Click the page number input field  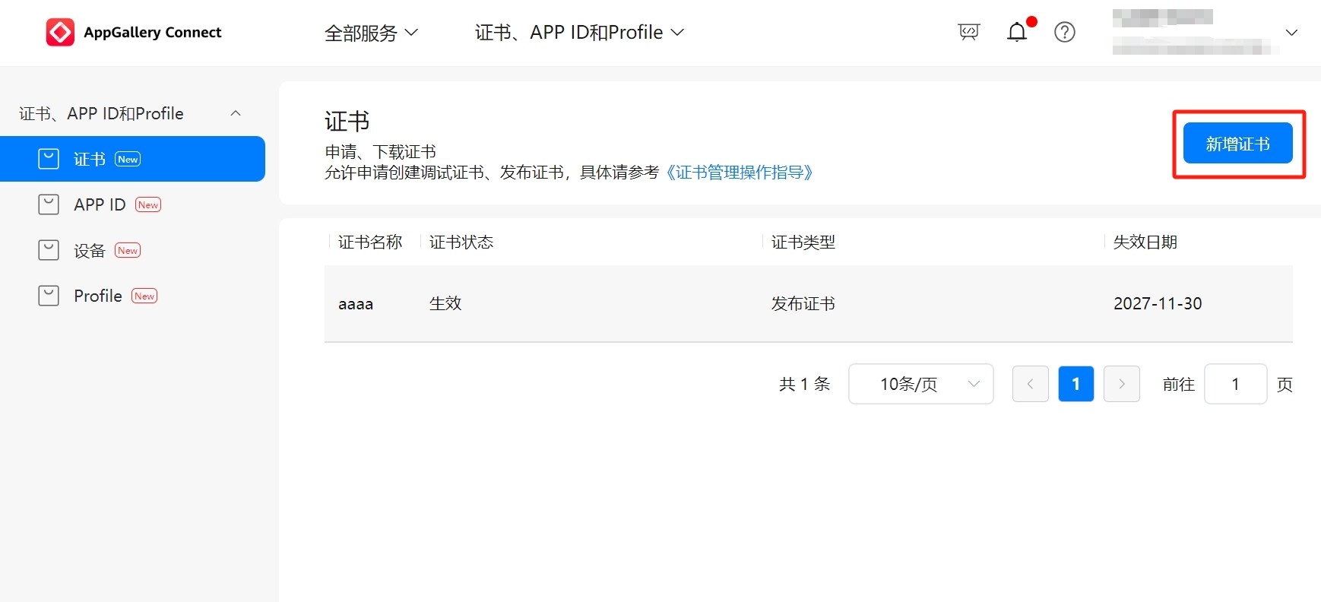pos(1235,384)
